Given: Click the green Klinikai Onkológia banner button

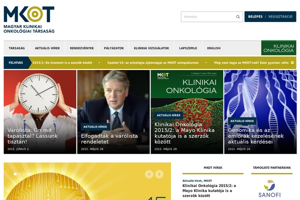Looking at the screenshot, I should [x=278, y=48].
